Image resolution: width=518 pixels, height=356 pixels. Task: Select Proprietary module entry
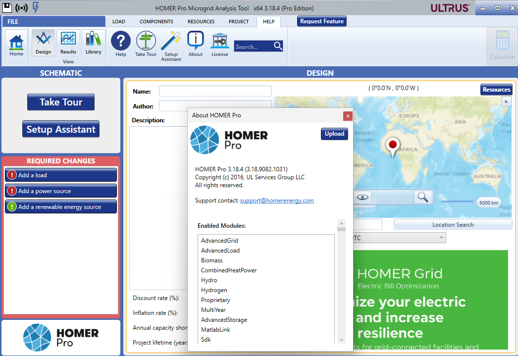215,300
